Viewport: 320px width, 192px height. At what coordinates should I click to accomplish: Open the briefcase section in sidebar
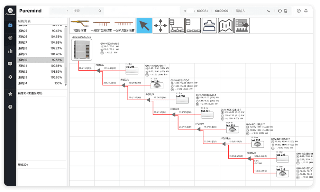pyautogui.click(x=10, y=25)
